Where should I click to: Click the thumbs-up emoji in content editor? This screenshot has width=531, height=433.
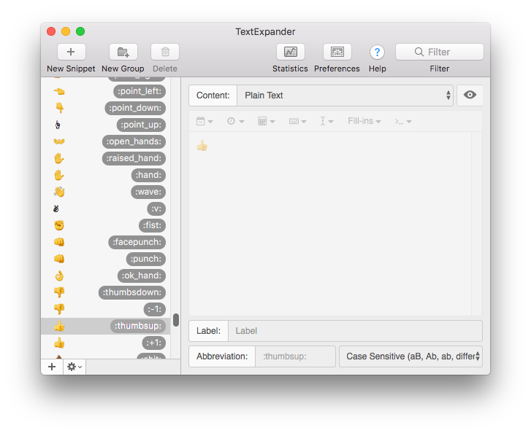coord(202,146)
